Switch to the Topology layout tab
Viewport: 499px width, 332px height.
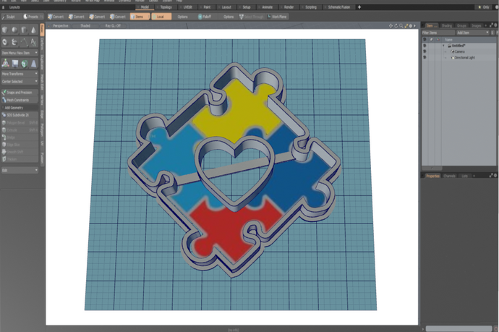(x=166, y=7)
